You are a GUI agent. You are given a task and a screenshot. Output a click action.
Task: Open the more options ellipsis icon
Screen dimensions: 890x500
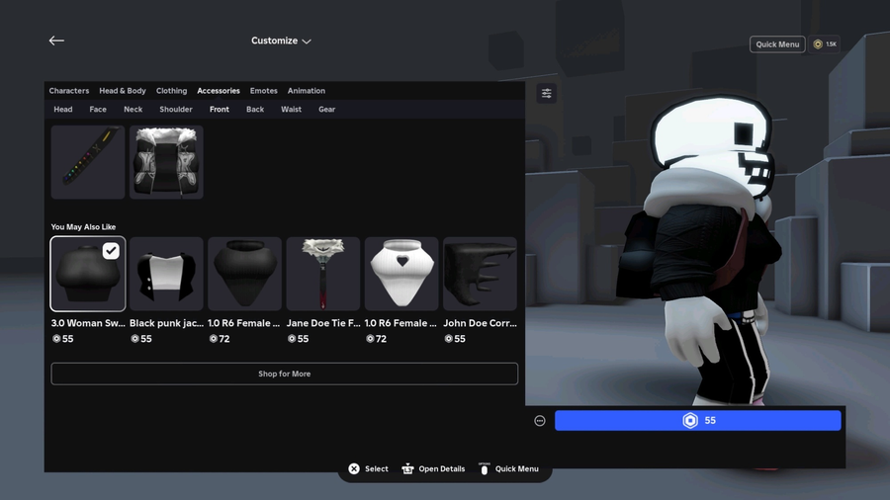click(540, 421)
